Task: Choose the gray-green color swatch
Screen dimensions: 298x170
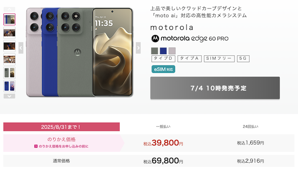Action: click(x=155, y=51)
